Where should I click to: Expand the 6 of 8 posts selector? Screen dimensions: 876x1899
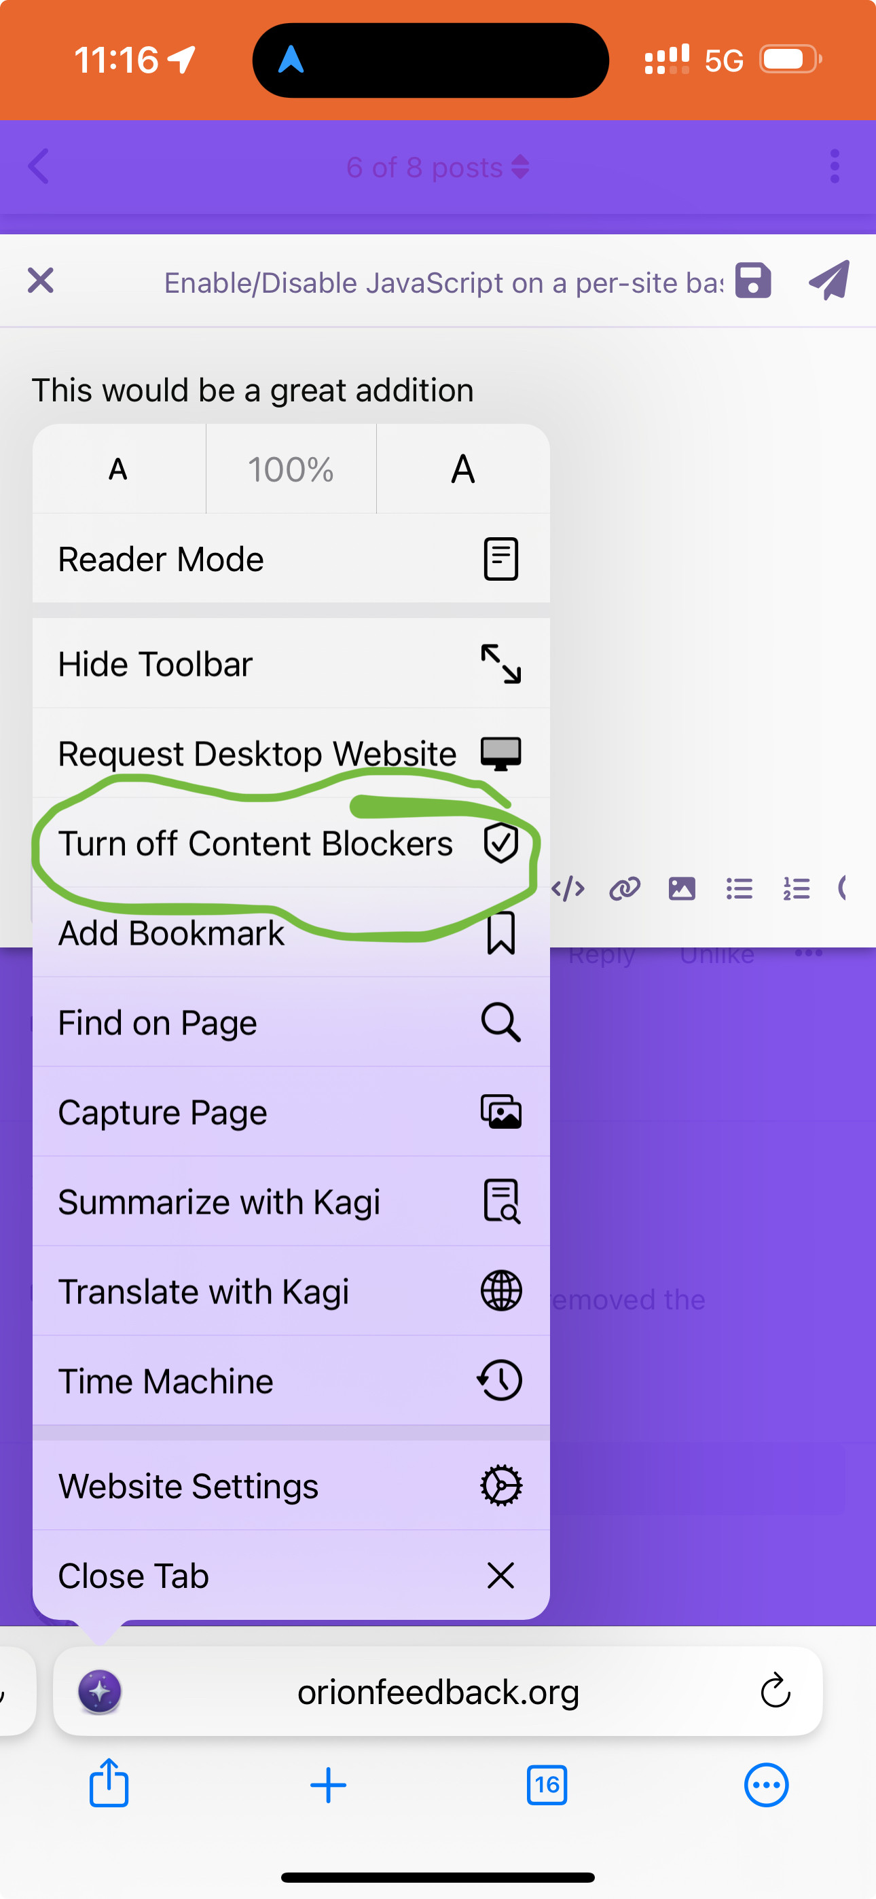pyautogui.click(x=438, y=167)
